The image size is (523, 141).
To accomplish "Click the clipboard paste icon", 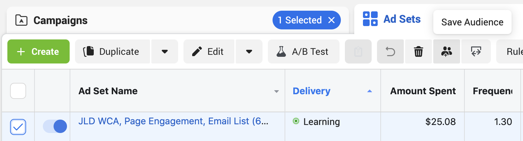I will (358, 51).
